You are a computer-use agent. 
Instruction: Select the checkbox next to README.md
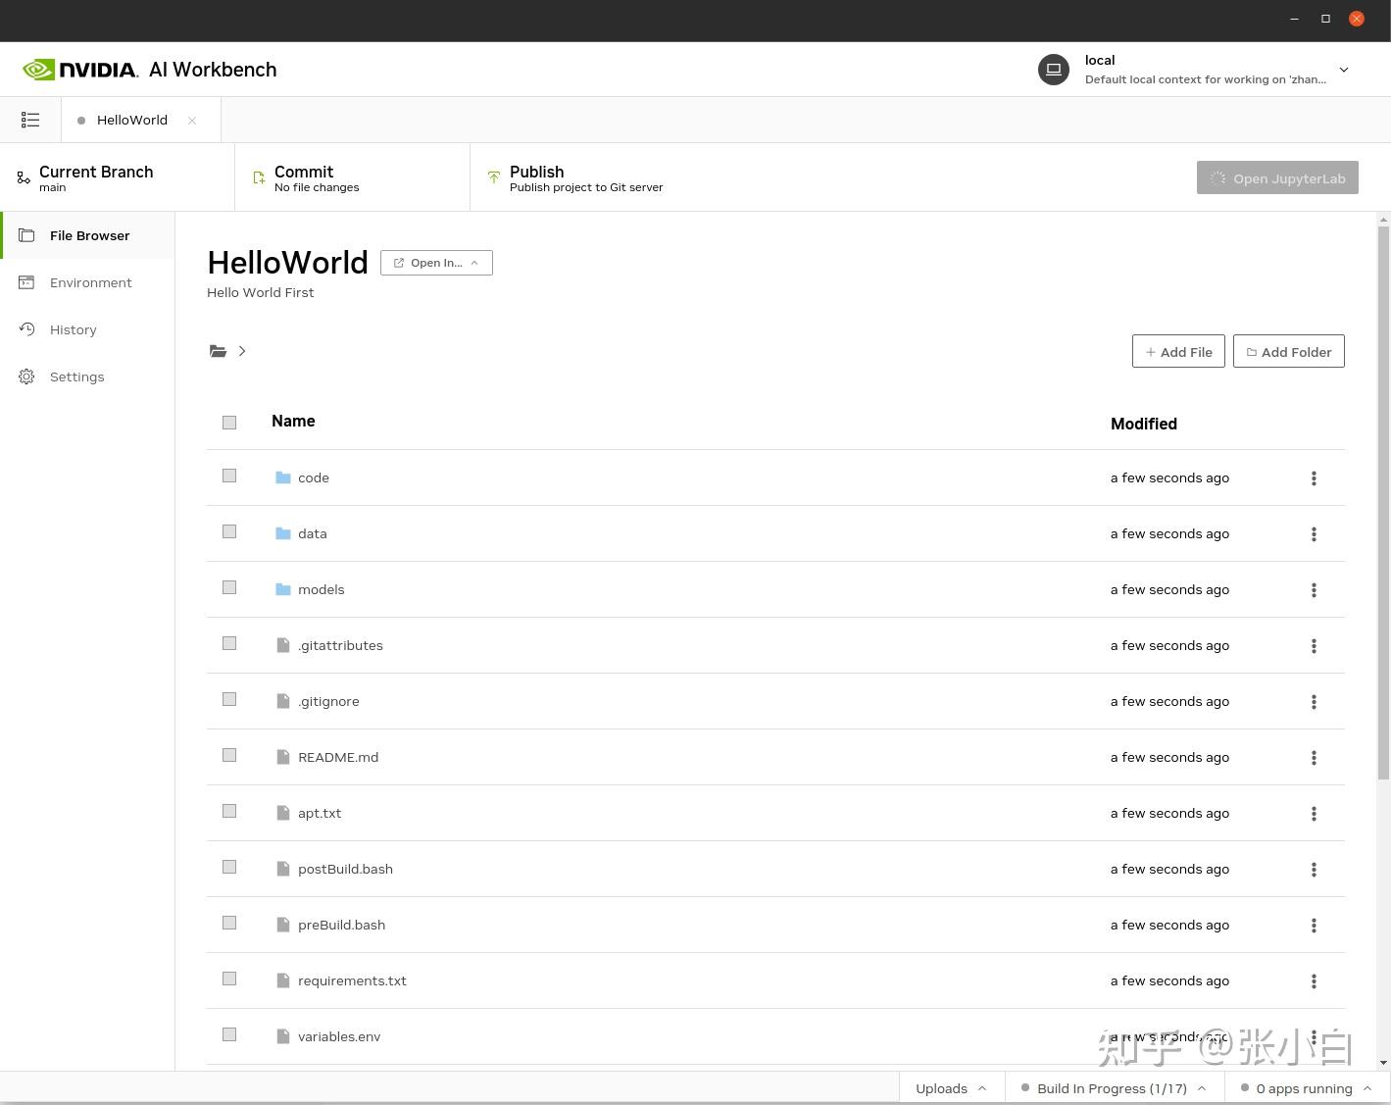click(x=228, y=755)
